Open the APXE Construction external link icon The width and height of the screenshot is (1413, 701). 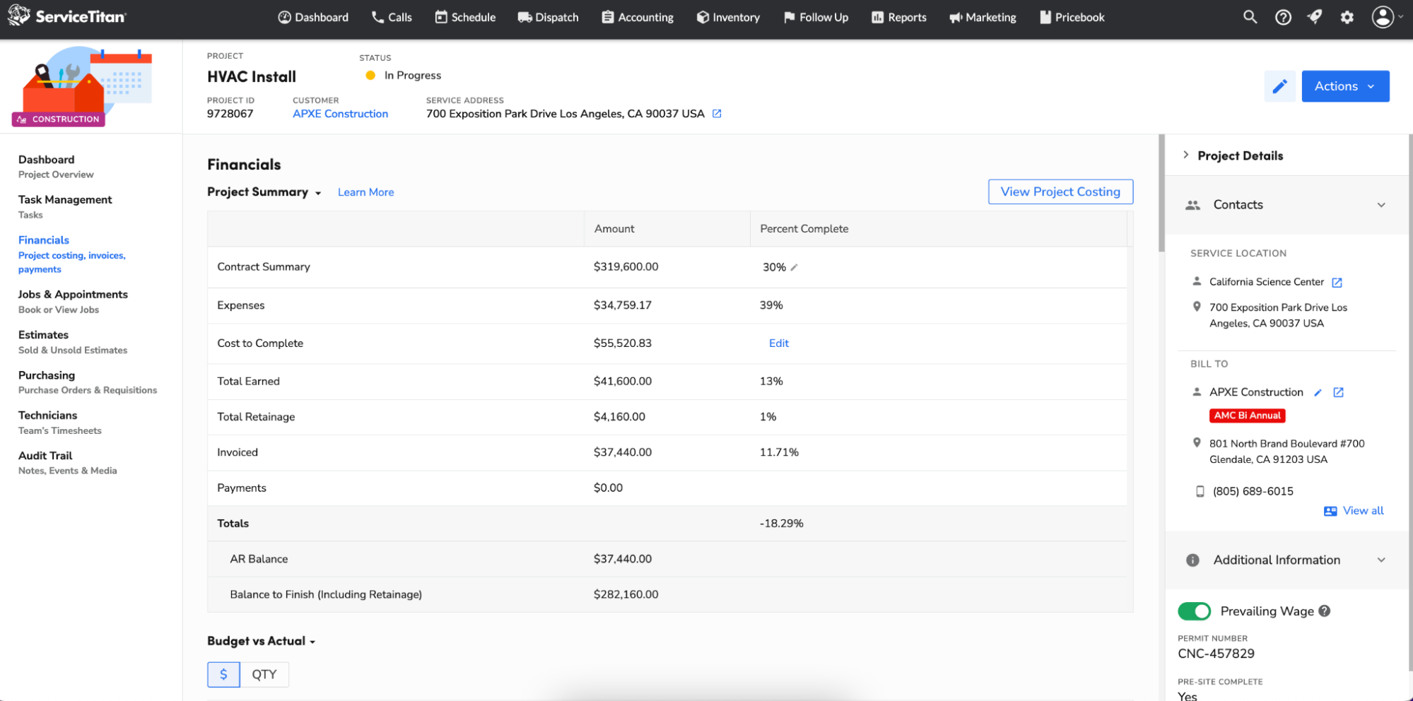tap(1337, 392)
